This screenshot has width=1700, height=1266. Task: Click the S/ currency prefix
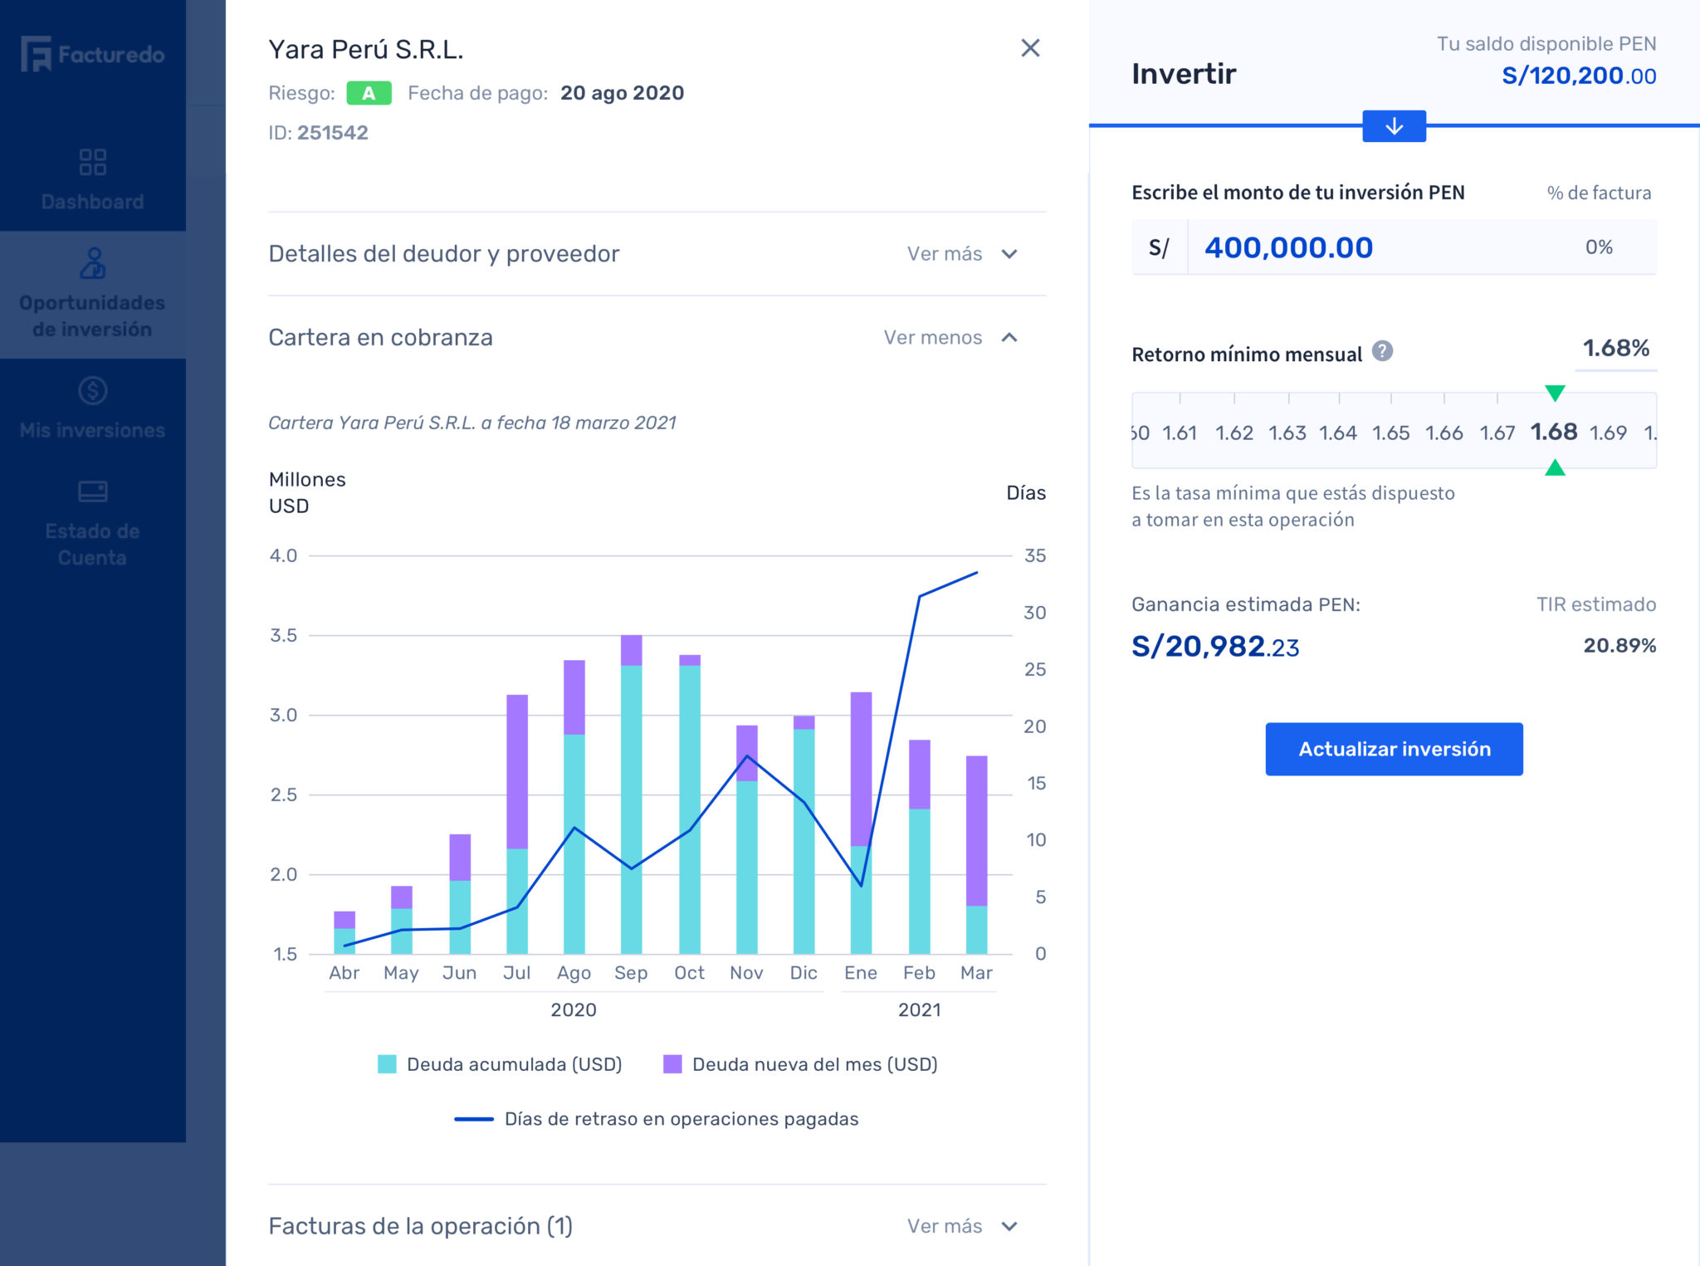tap(1159, 247)
